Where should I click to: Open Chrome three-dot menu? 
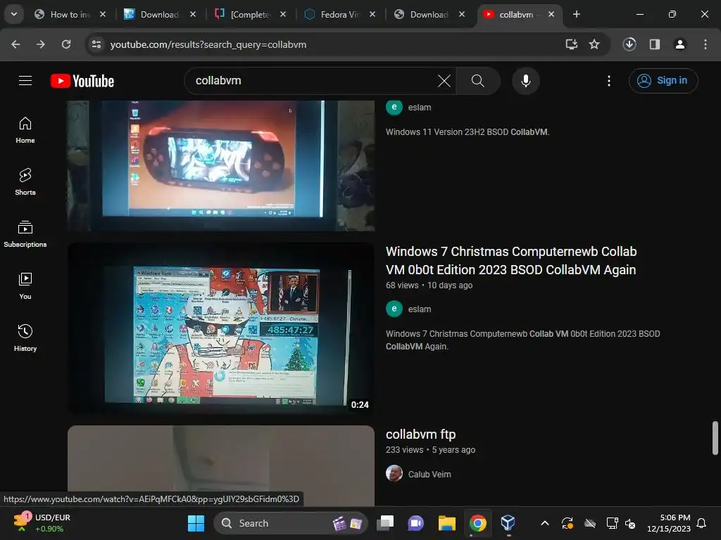(x=706, y=44)
